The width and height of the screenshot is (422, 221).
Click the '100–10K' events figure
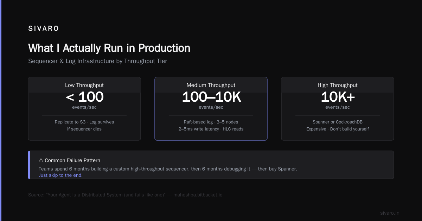(x=211, y=97)
